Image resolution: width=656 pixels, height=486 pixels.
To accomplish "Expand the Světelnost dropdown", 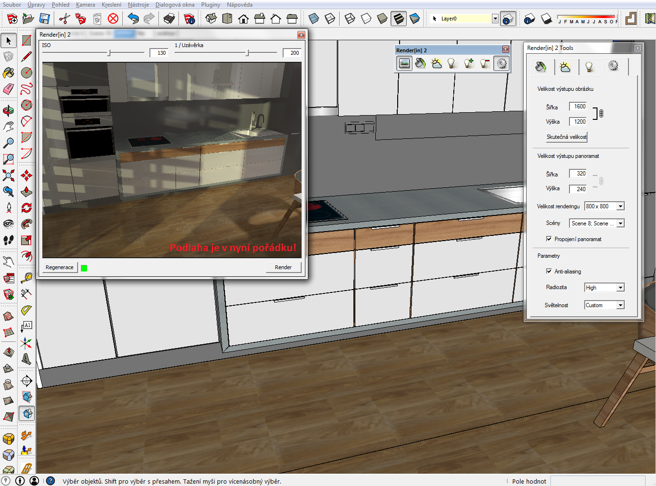I will pos(620,305).
